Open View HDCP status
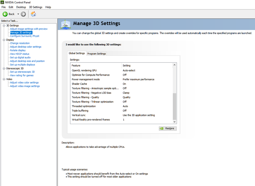 pos(20,54)
